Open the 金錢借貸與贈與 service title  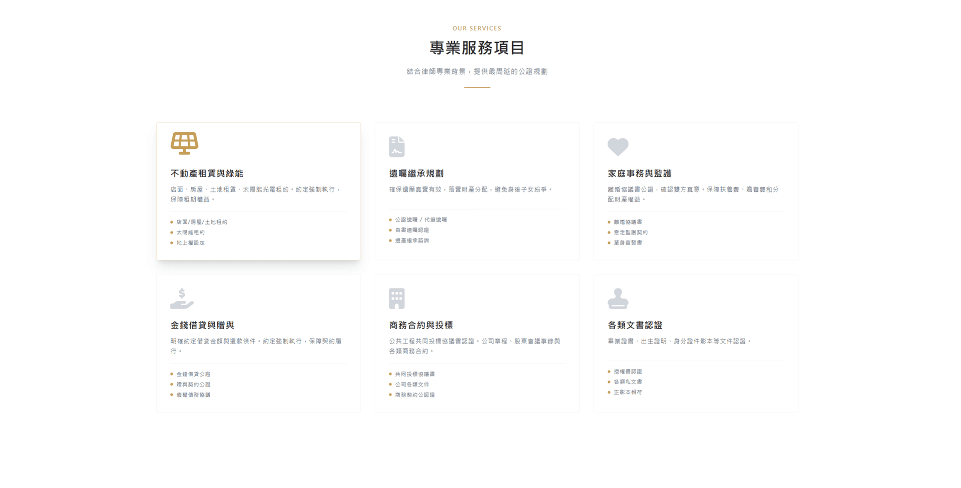pyautogui.click(x=202, y=325)
